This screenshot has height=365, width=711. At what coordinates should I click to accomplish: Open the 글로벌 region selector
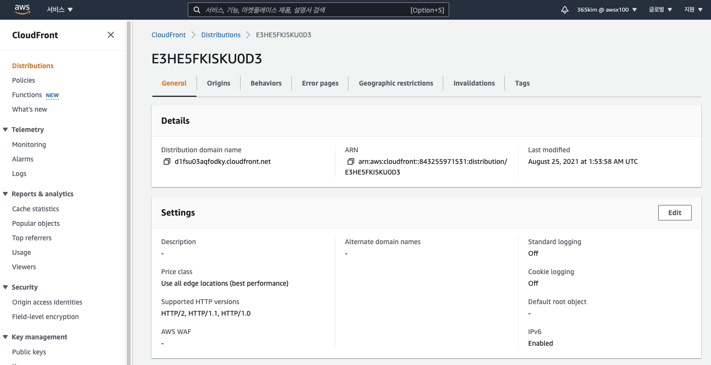(x=661, y=10)
